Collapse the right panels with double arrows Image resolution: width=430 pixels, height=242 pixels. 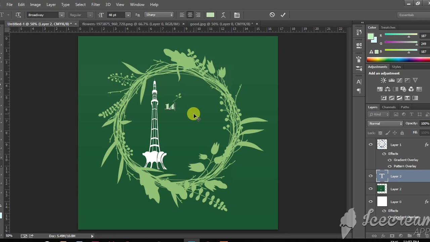362,23
